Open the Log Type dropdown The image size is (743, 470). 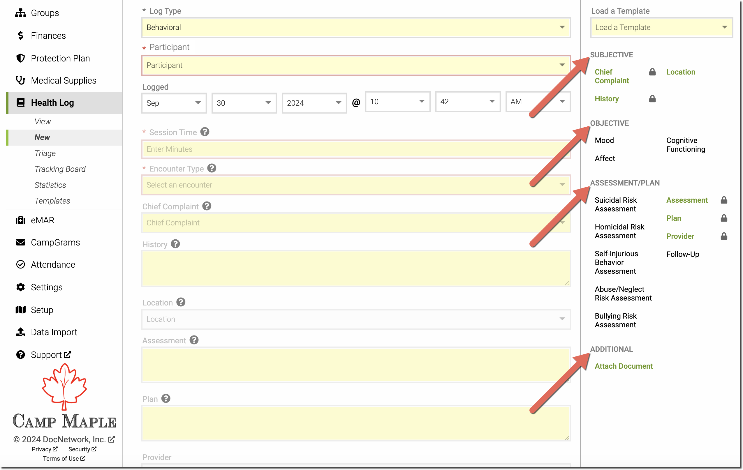coord(356,27)
